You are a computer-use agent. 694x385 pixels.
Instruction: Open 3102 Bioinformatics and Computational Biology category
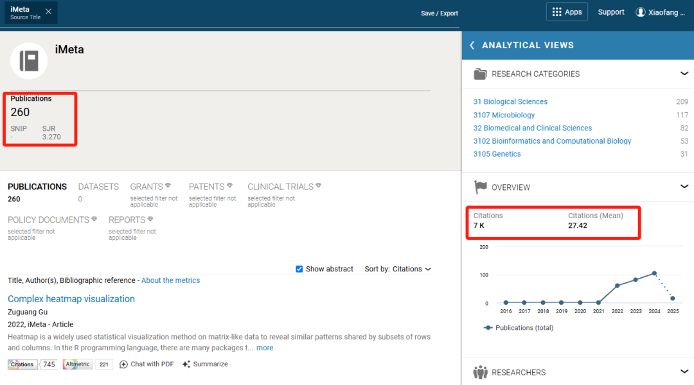click(552, 141)
